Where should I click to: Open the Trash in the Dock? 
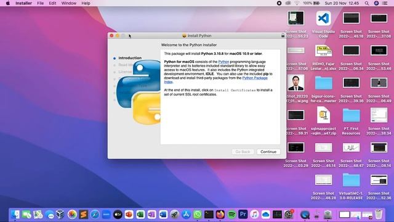coord(379,215)
